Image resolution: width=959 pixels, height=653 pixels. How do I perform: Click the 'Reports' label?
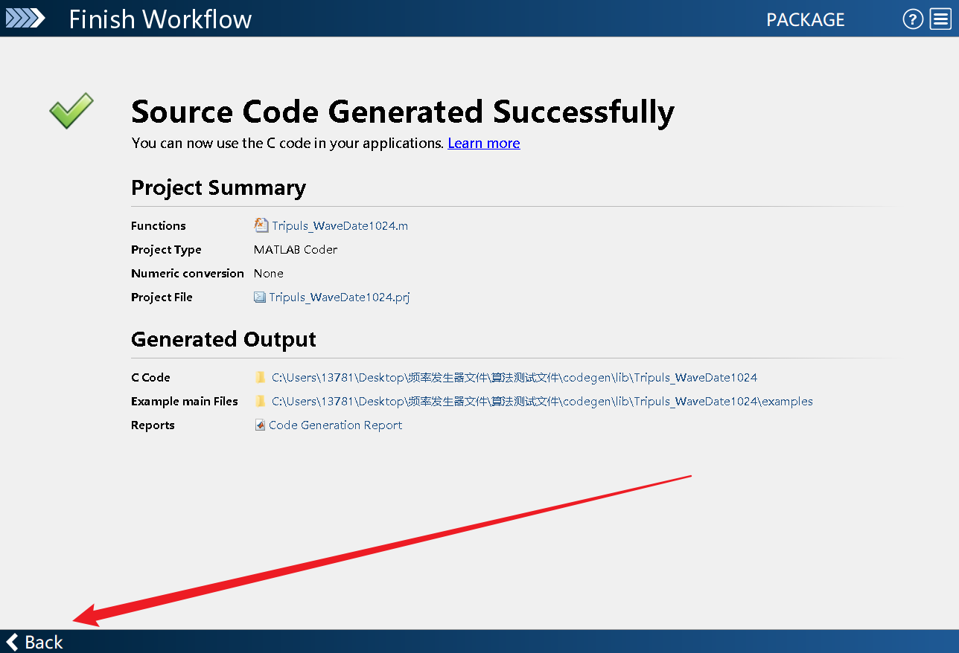(153, 425)
